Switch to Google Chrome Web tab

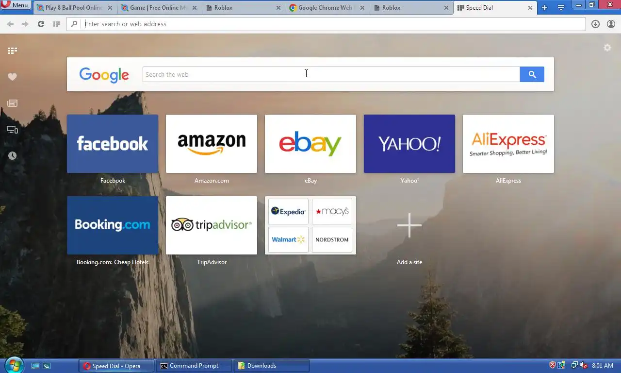(327, 8)
